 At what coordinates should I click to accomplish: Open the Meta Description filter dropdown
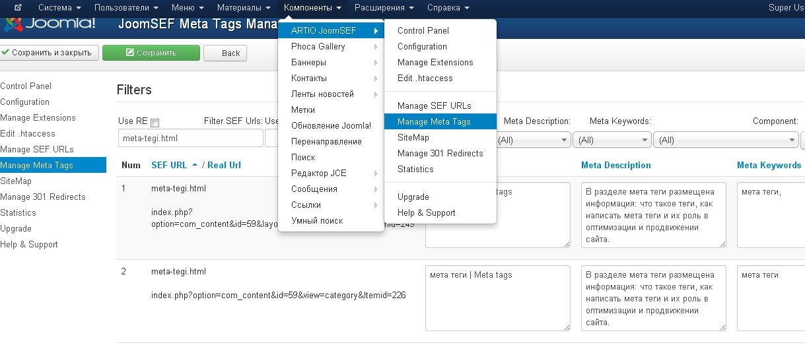532,140
